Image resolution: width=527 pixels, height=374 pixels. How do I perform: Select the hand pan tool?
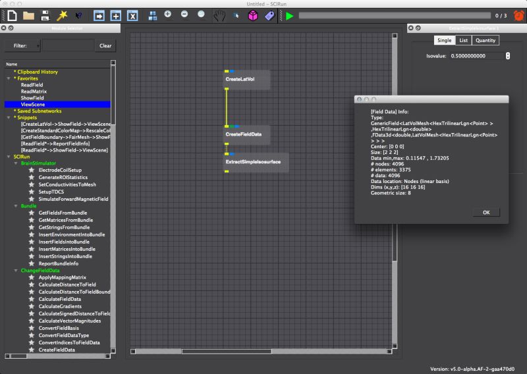click(219, 15)
